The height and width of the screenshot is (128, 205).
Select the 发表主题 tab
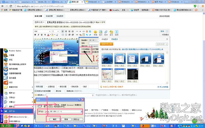pos(38,16)
